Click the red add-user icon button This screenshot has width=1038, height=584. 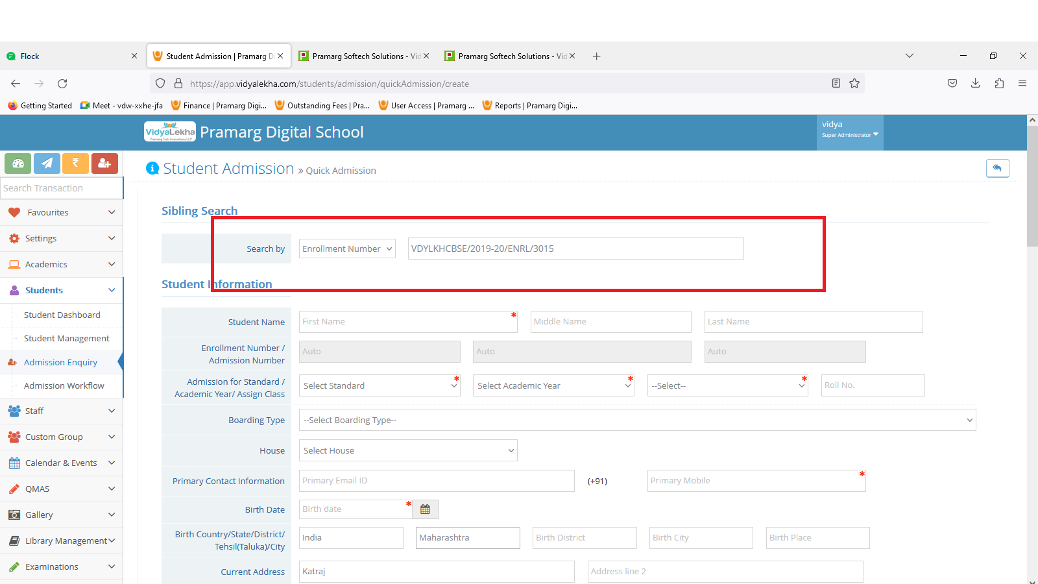[x=104, y=164]
